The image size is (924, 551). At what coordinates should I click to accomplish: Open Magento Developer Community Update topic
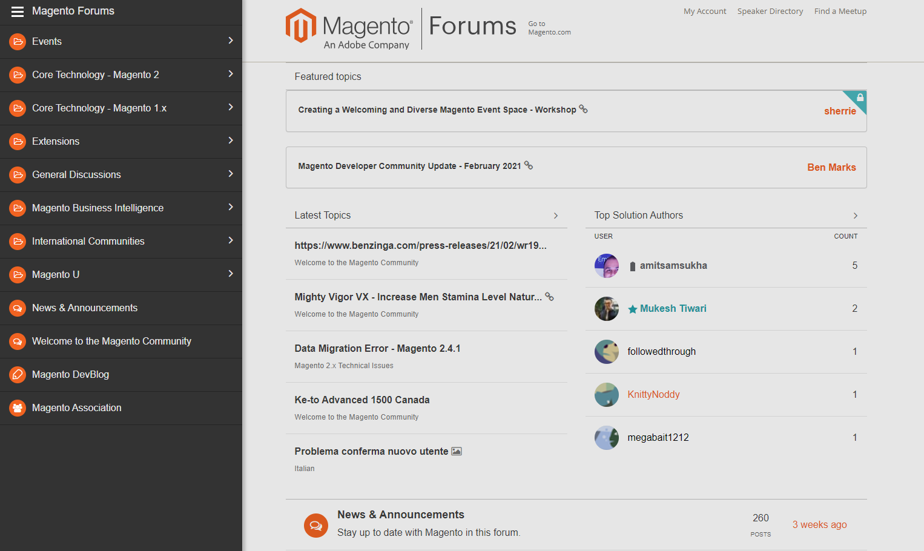pyautogui.click(x=409, y=166)
